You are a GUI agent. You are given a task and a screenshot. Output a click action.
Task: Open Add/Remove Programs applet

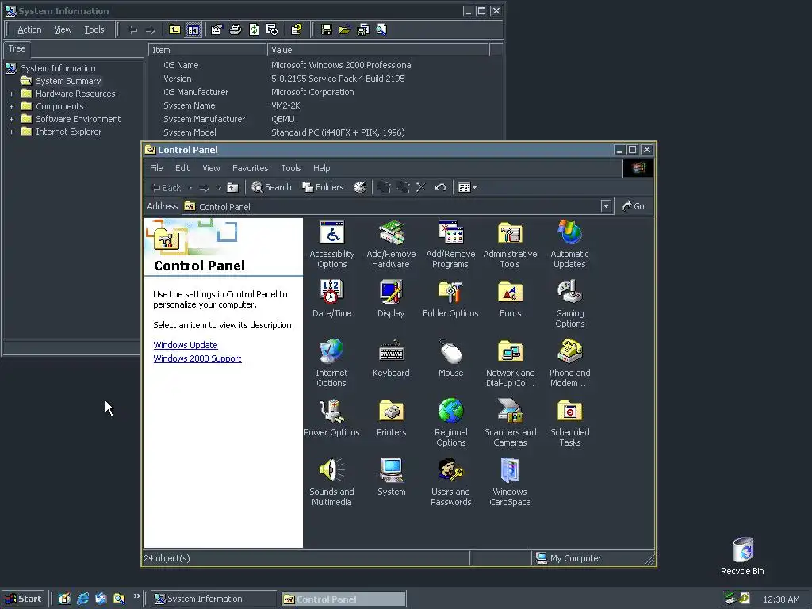[450, 244]
